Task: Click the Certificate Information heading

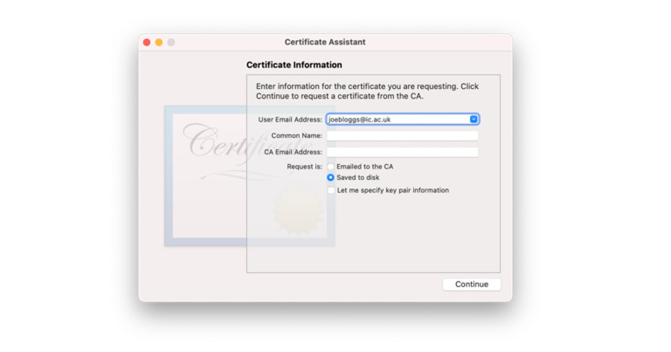Action: pyautogui.click(x=294, y=65)
